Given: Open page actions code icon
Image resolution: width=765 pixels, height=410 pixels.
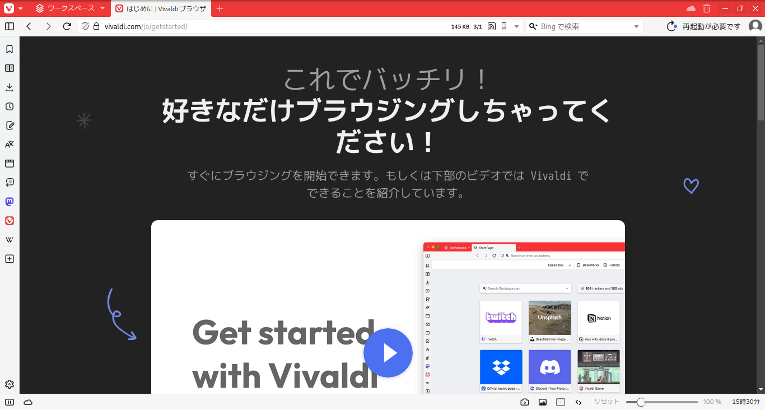Looking at the screenshot, I should point(579,402).
